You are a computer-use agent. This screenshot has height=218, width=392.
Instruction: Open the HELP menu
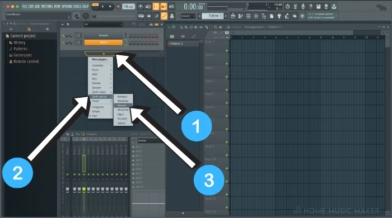[x=86, y=6]
